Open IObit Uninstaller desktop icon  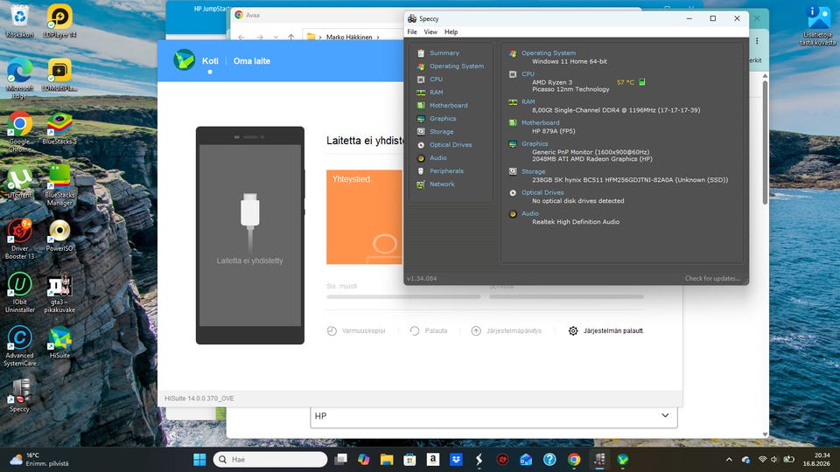(x=20, y=293)
